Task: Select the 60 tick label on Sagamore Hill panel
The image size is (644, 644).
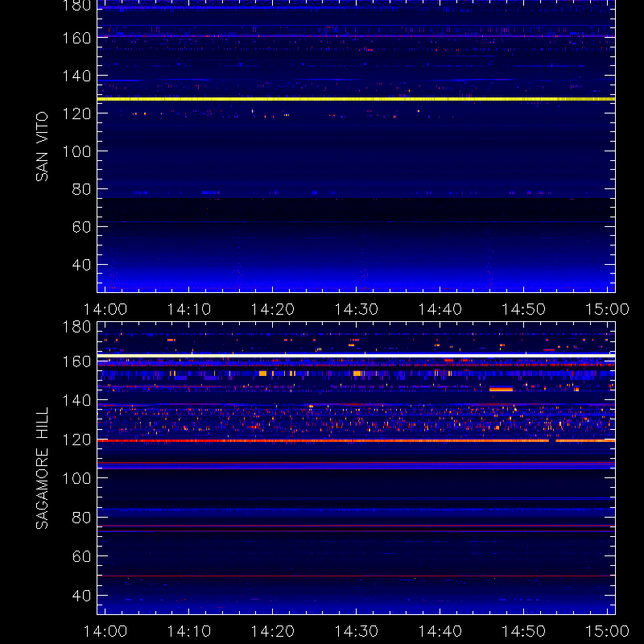Action: (81, 556)
